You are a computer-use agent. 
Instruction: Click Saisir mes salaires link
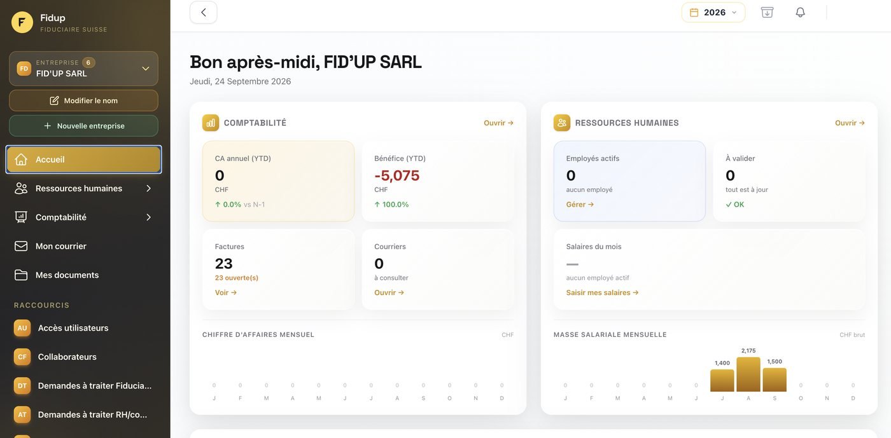pyautogui.click(x=603, y=293)
